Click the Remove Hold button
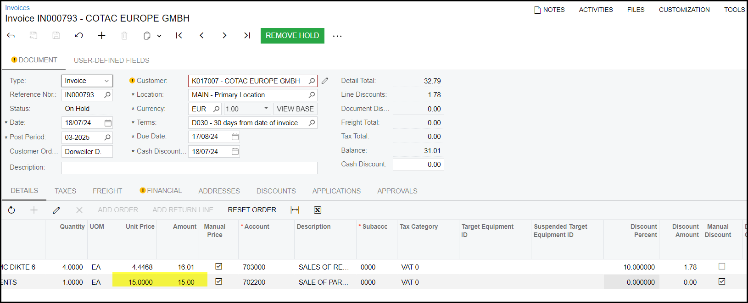 (x=292, y=36)
